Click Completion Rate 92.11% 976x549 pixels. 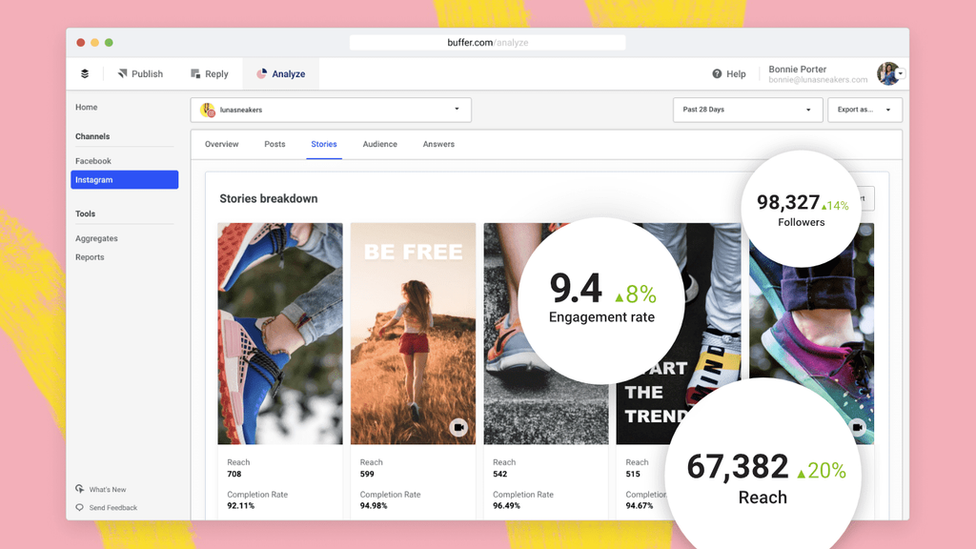click(241, 505)
